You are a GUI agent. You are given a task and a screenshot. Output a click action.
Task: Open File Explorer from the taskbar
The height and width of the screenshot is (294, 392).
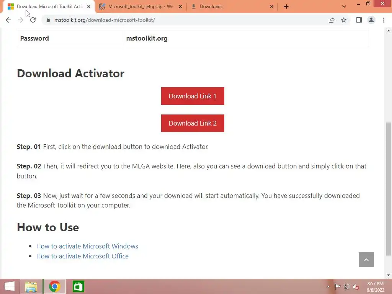[x=31, y=286]
